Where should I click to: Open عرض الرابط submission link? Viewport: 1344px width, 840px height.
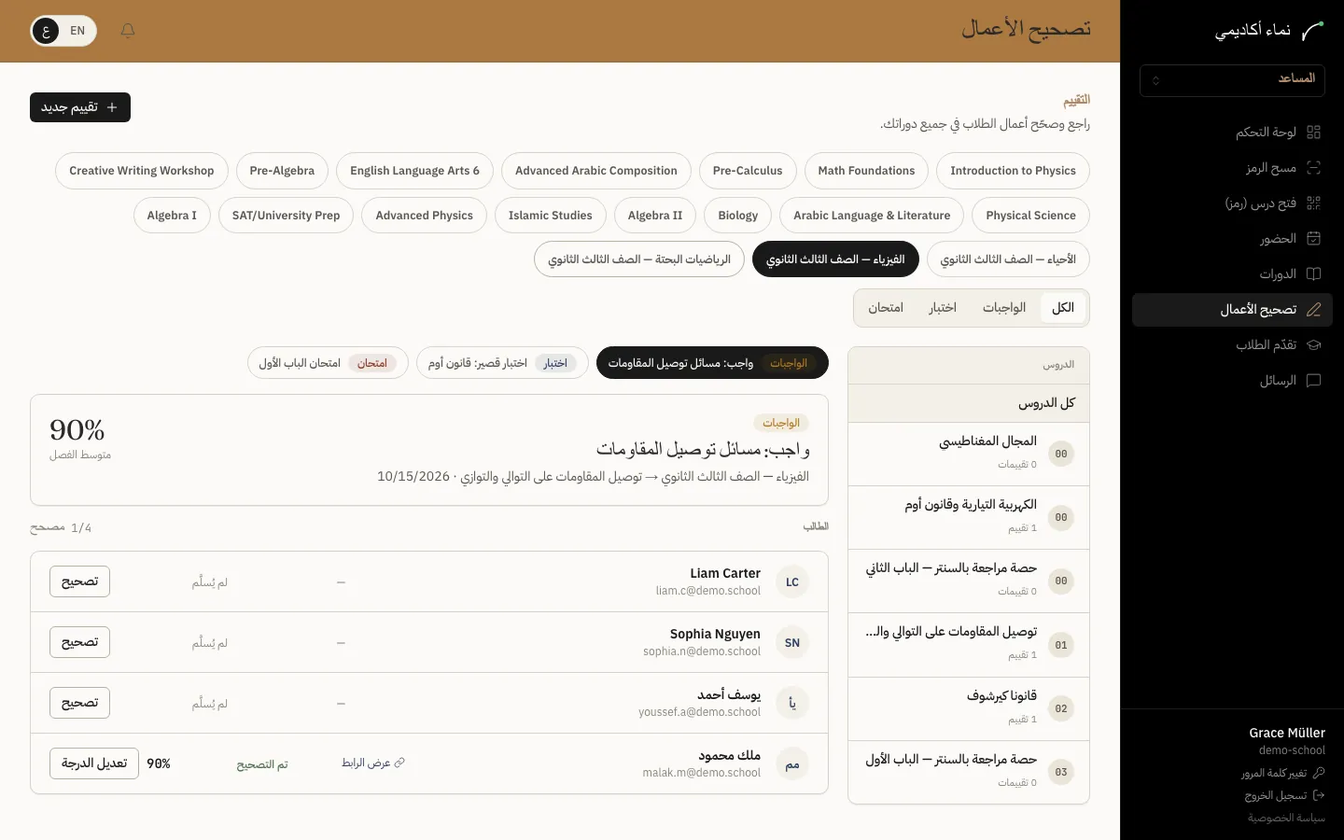click(x=373, y=763)
